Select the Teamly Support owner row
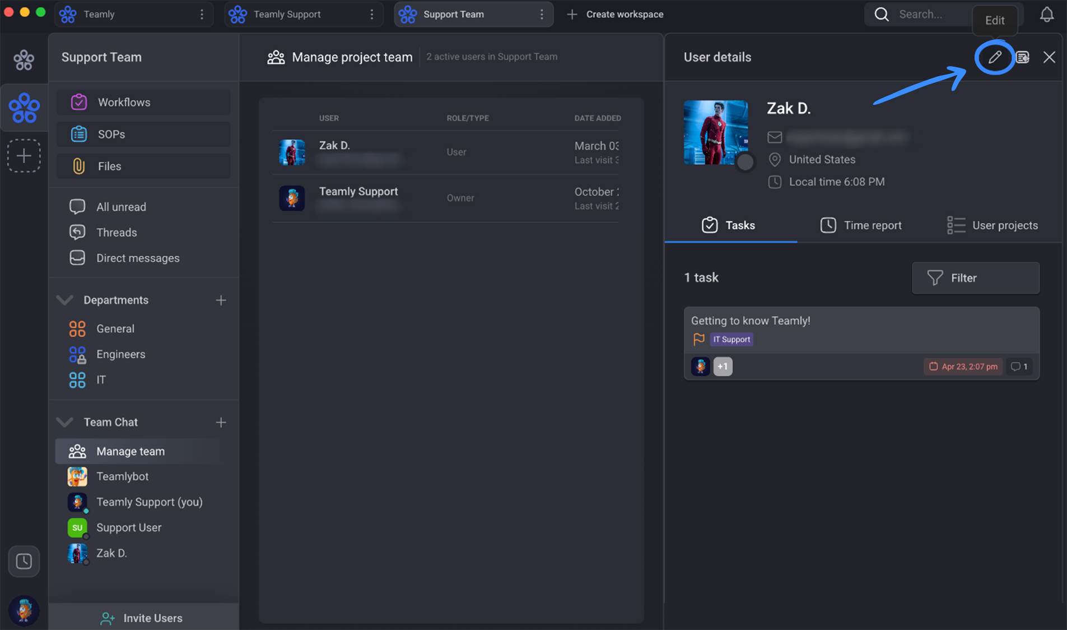 446,198
